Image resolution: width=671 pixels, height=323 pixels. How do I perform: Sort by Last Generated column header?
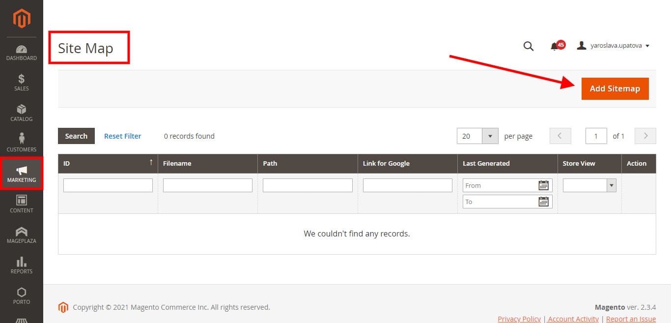[x=507, y=163]
